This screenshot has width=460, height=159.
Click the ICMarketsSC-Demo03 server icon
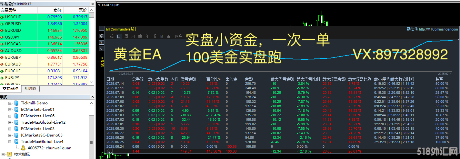16,135
